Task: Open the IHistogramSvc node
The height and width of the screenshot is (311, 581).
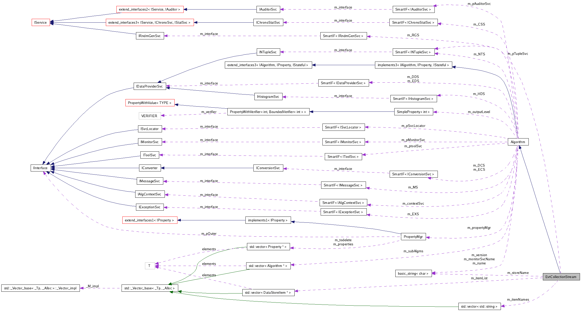Action: (268, 97)
